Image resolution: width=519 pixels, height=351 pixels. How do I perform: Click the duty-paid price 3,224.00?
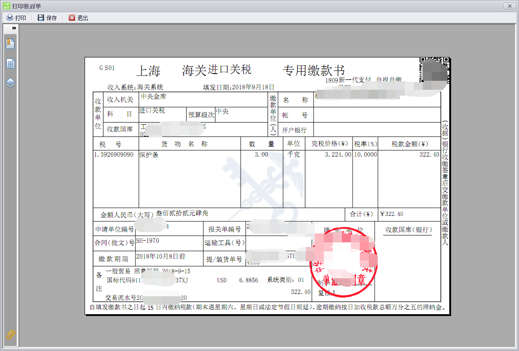338,154
